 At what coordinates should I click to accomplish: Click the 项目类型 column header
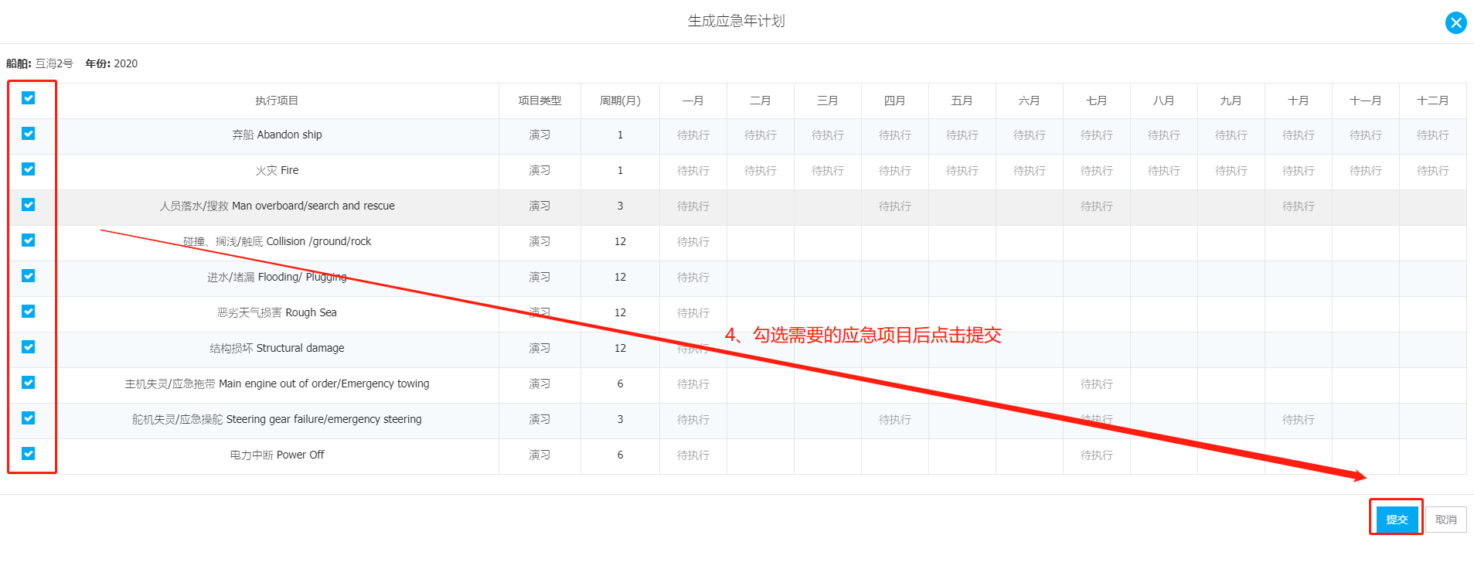[x=540, y=101]
